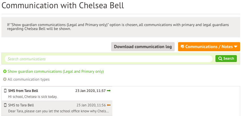Open the Communications / Notes dropdown caret
This screenshot has height=116, width=243.
[235, 47]
